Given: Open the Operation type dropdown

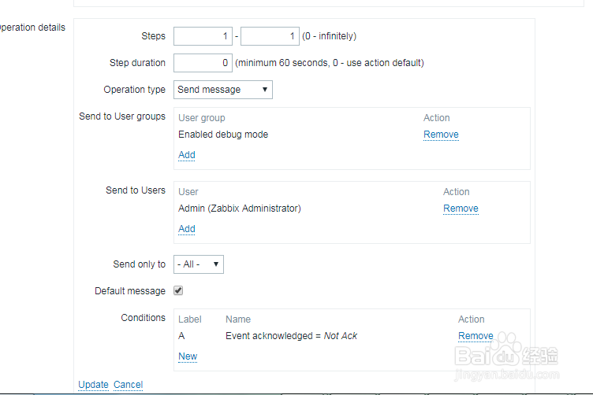Looking at the screenshot, I should [223, 90].
